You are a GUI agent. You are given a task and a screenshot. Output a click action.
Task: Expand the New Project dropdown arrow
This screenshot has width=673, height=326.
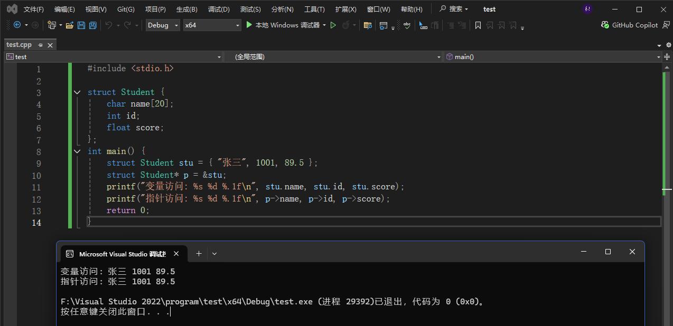[x=61, y=25]
